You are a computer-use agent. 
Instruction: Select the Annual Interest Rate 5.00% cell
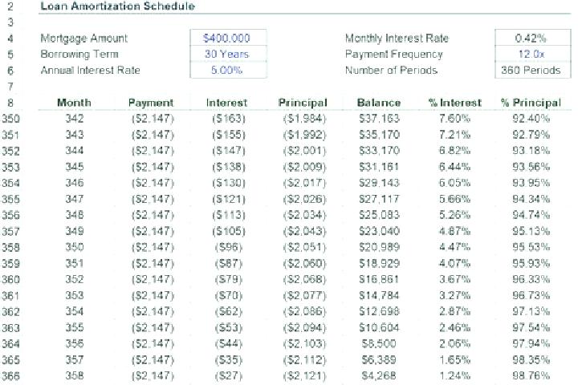pyautogui.click(x=228, y=70)
